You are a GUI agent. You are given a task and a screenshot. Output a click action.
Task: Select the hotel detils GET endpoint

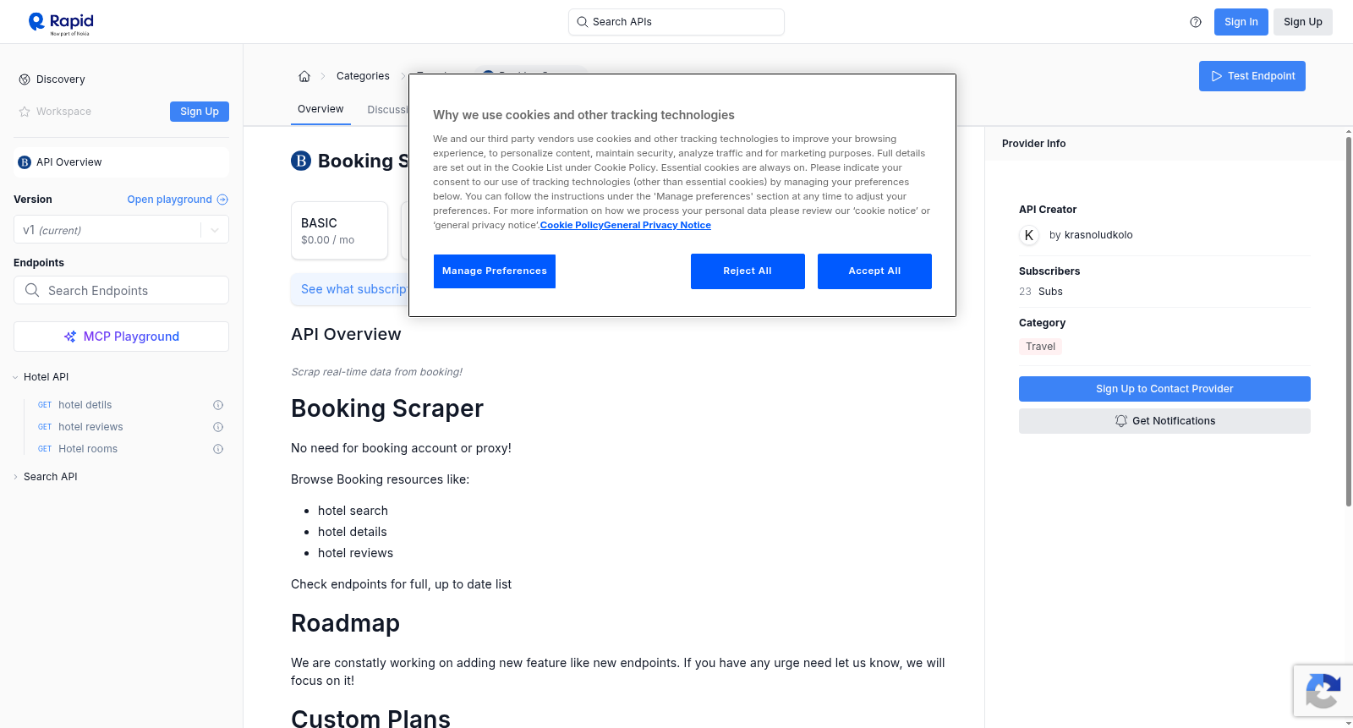85,405
